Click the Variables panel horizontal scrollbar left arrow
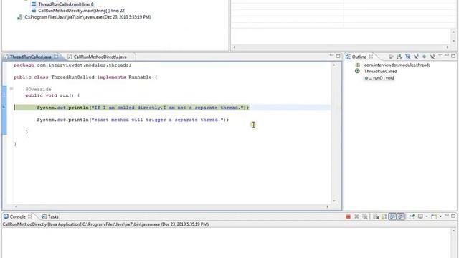This screenshot has height=258, width=459. pos(235,47)
